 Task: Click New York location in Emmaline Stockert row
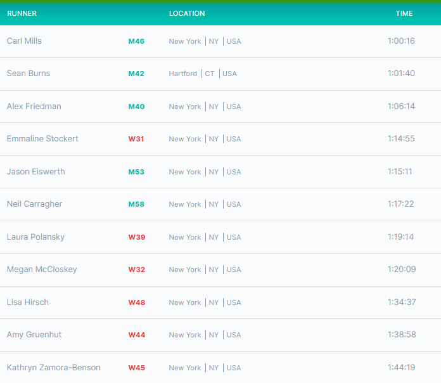185,139
